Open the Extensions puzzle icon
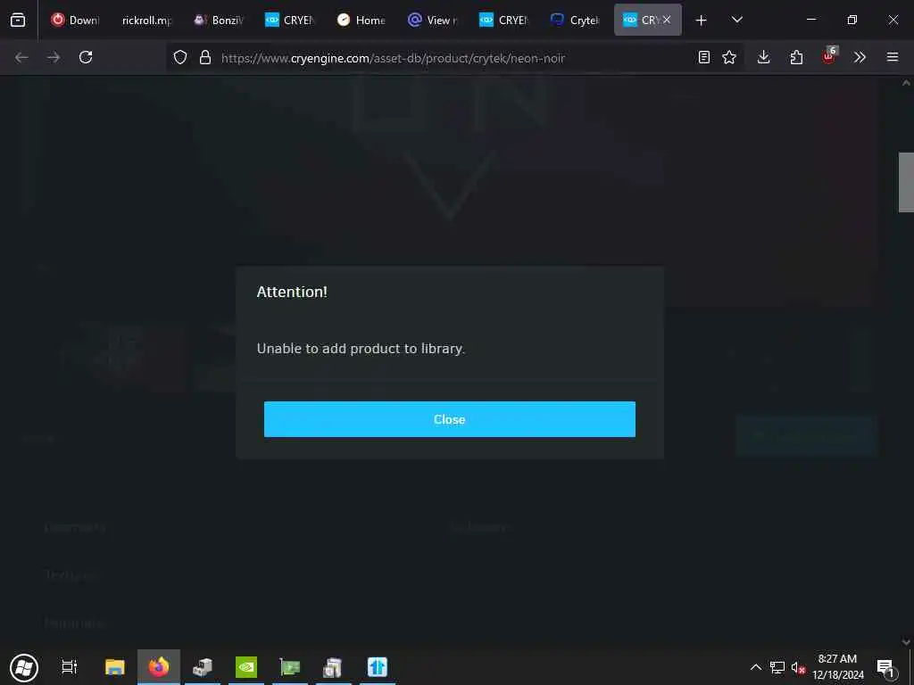 pyautogui.click(x=796, y=57)
